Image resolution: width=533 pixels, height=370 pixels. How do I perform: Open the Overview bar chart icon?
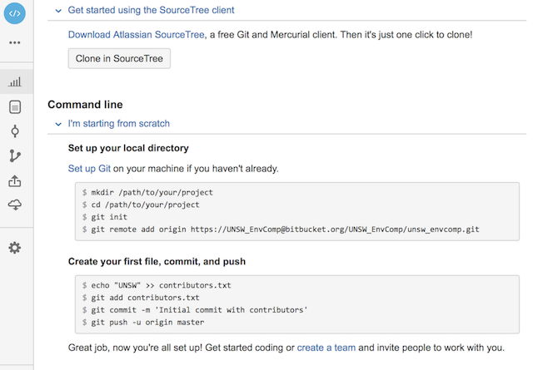[15, 82]
